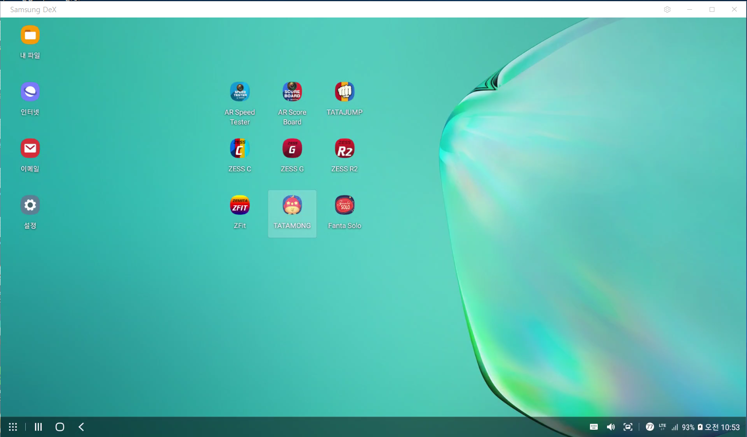Launch the AR Score Board app
The height and width of the screenshot is (437, 747).
click(x=292, y=92)
